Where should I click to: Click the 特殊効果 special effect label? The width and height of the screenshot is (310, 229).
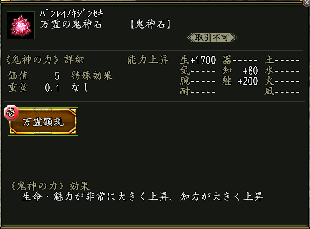click(x=92, y=75)
